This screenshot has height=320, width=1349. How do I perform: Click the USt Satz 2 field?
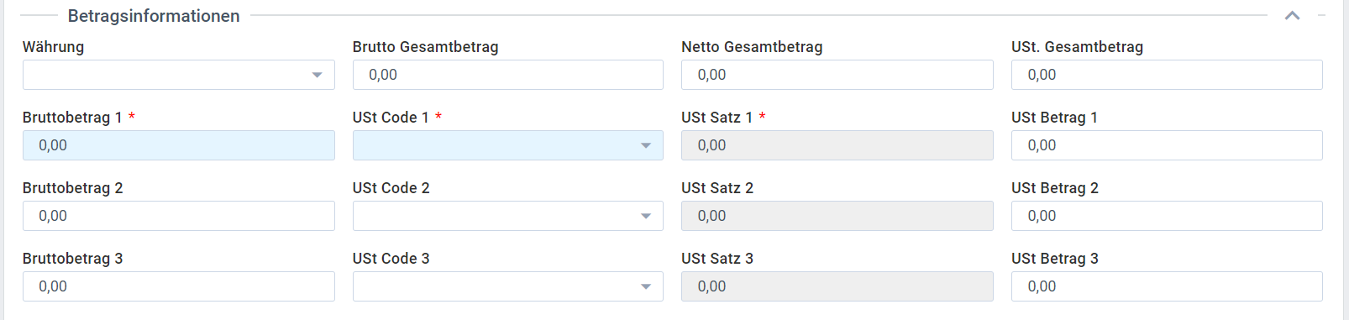click(x=837, y=216)
